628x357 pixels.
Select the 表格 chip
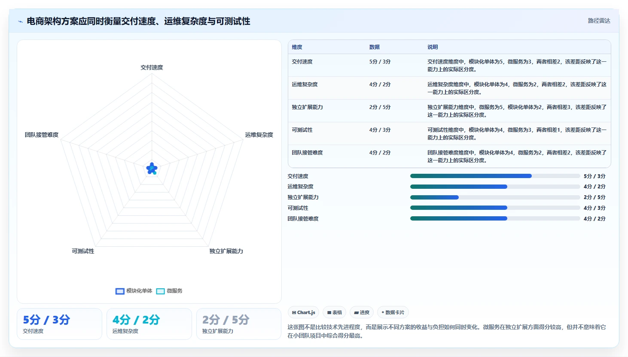(x=335, y=312)
